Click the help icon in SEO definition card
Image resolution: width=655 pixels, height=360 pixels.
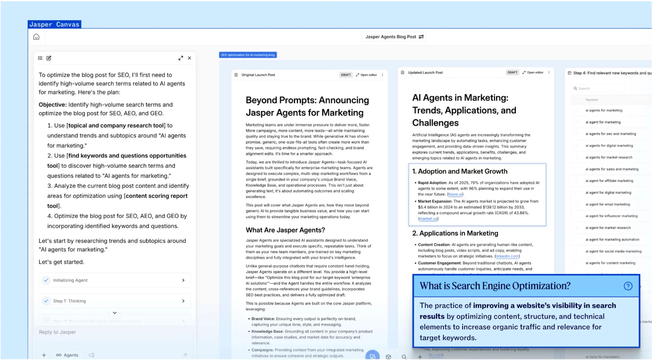coord(628,286)
